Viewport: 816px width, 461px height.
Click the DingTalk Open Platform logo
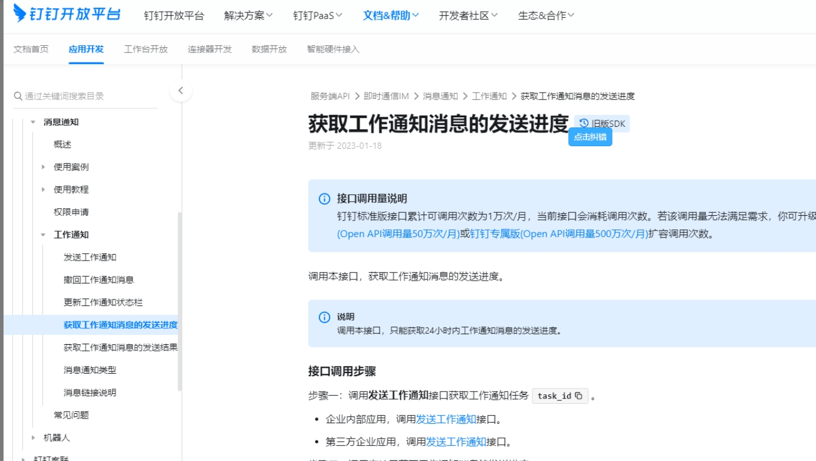tap(67, 14)
